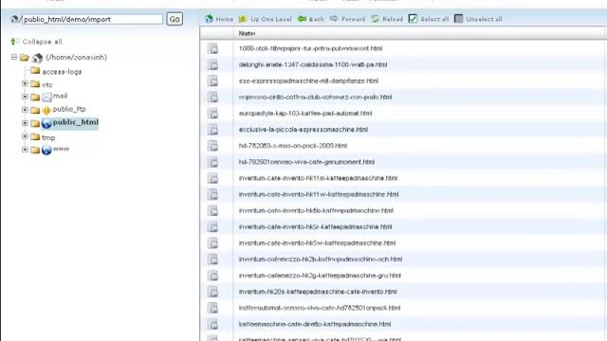This screenshot has width=607, height=341.
Task: Select the tmp folder in the tree
Action: pos(48,137)
